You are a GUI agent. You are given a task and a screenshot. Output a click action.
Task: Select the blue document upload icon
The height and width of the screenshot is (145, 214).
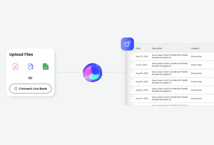[x=30, y=66]
